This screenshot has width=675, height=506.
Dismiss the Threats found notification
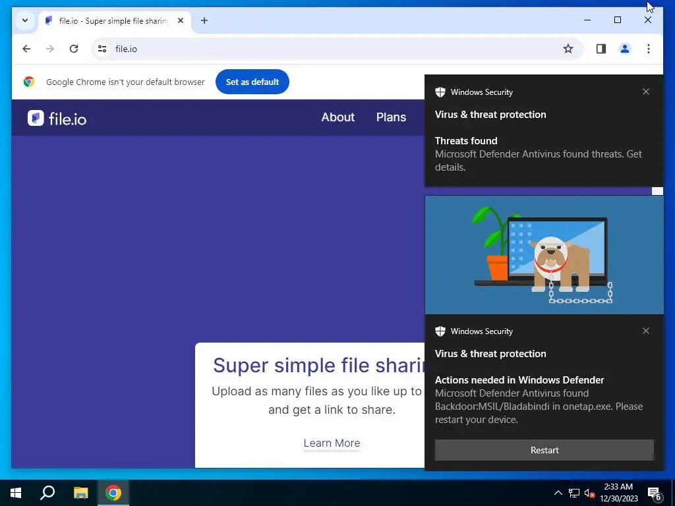[646, 92]
